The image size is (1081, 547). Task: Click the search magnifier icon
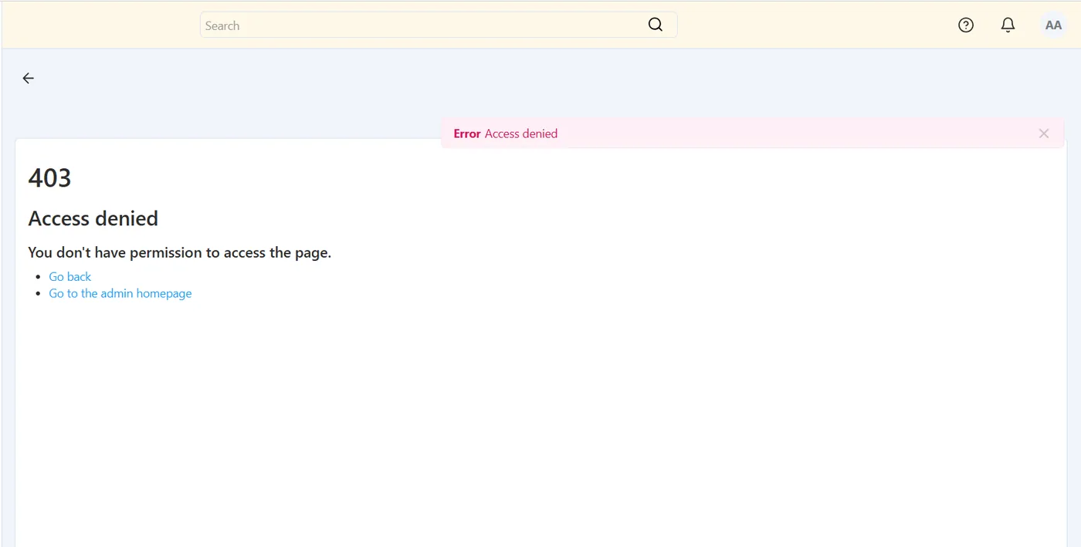tap(656, 25)
